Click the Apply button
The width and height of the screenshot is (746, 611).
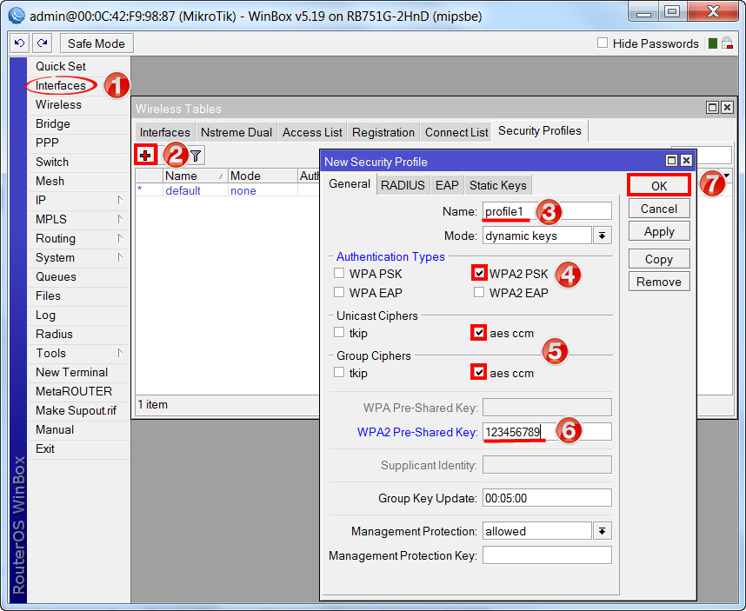pyautogui.click(x=658, y=231)
